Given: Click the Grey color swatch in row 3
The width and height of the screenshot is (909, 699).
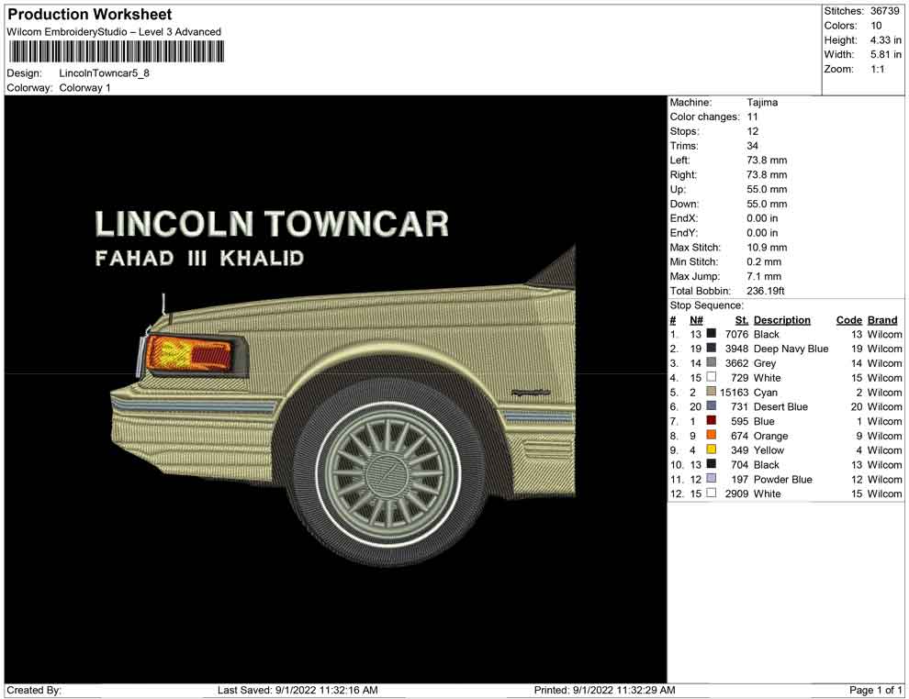Looking at the screenshot, I should [x=712, y=362].
